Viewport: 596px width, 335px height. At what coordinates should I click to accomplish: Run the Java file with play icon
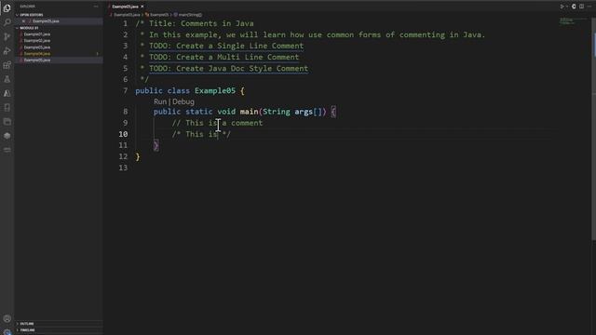tap(562, 7)
